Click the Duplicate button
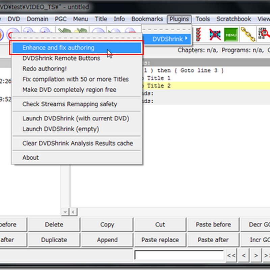This screenshot has height=270, width=270. point(54,240)
